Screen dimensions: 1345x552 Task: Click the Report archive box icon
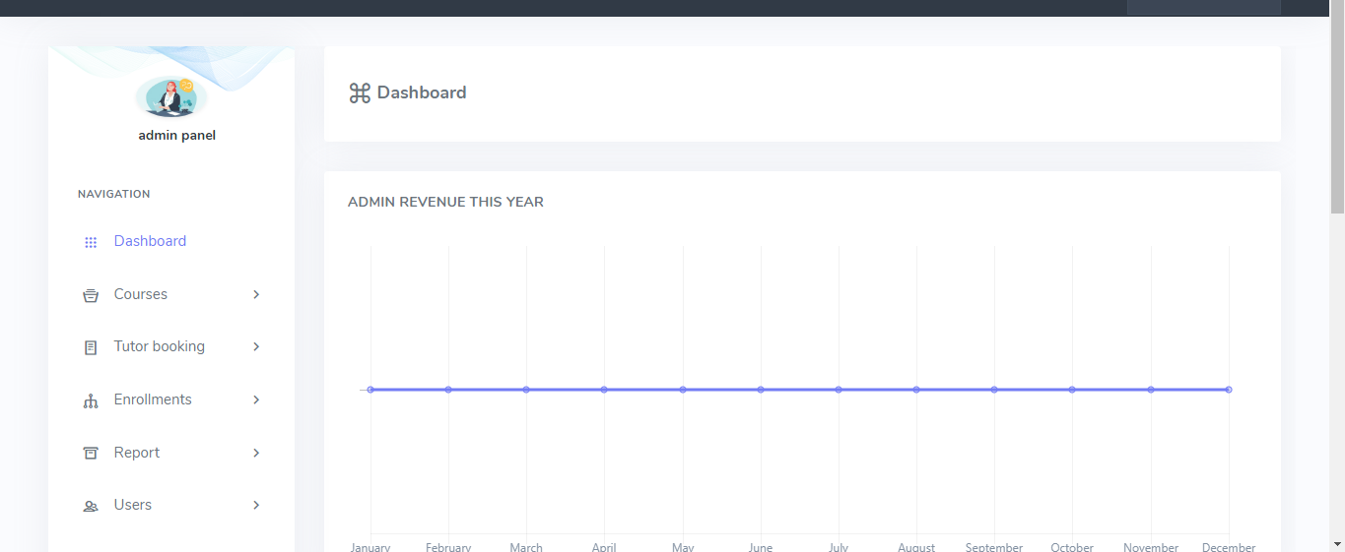[91, 453]
